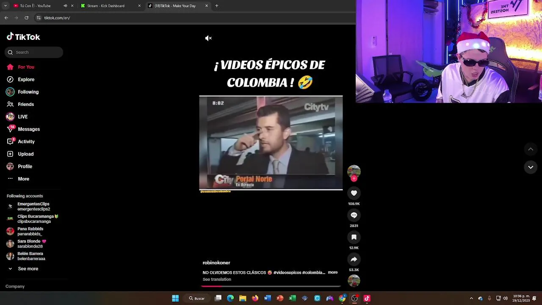Image resolution: width=542 pixels, height=305 pixels.
Task: Reload the TikTok page
Action: (x=27, y=18)
